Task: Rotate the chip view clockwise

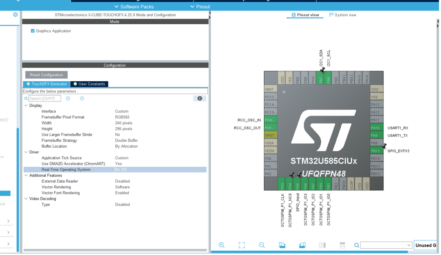Action: click(282, 245)
